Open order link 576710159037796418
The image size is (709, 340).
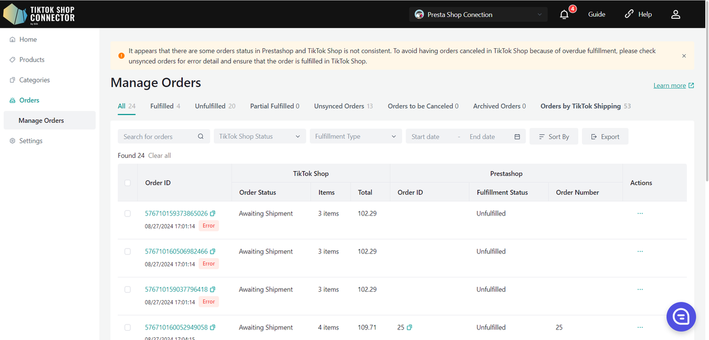[x=176, y=289]
